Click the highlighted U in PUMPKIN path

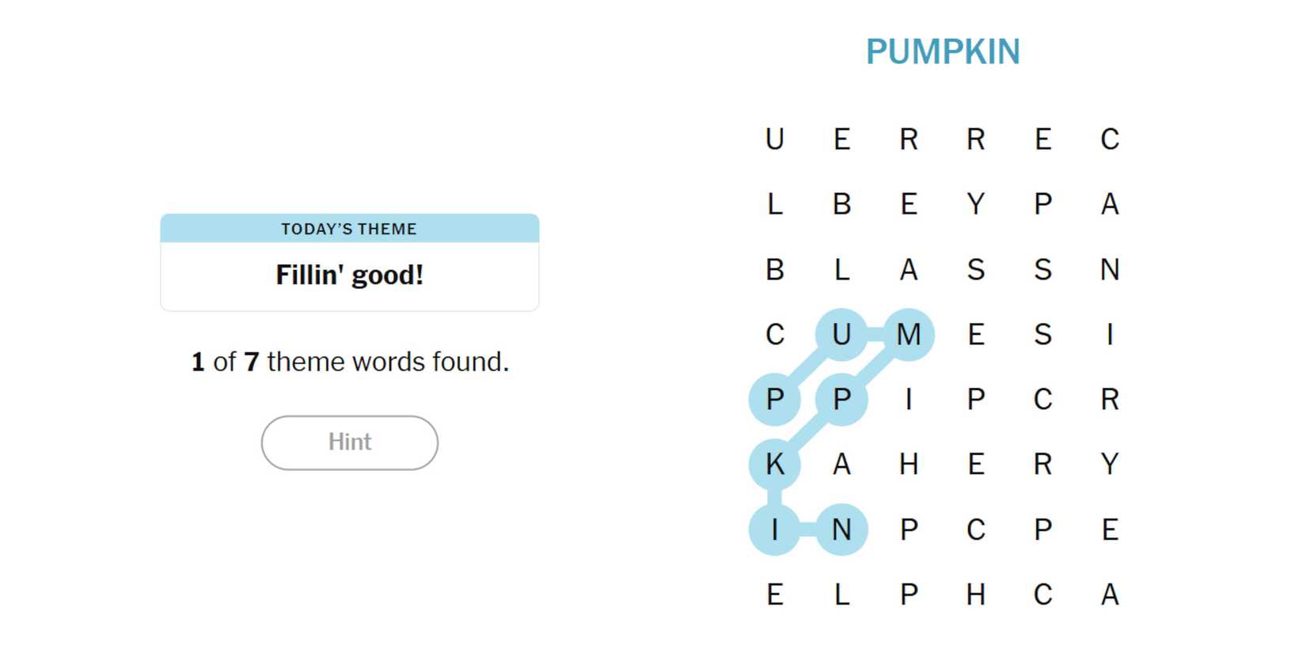(841, 335)
